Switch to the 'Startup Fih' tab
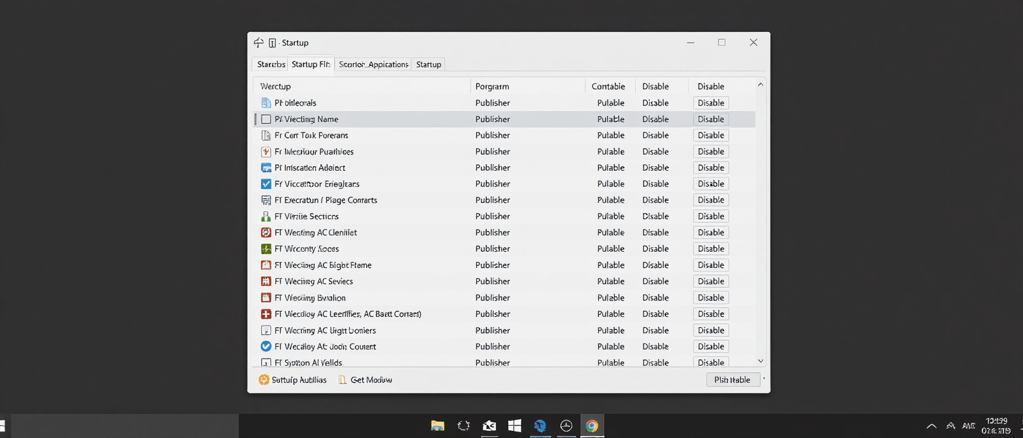The image size is (1023, 438). point(311,64)
